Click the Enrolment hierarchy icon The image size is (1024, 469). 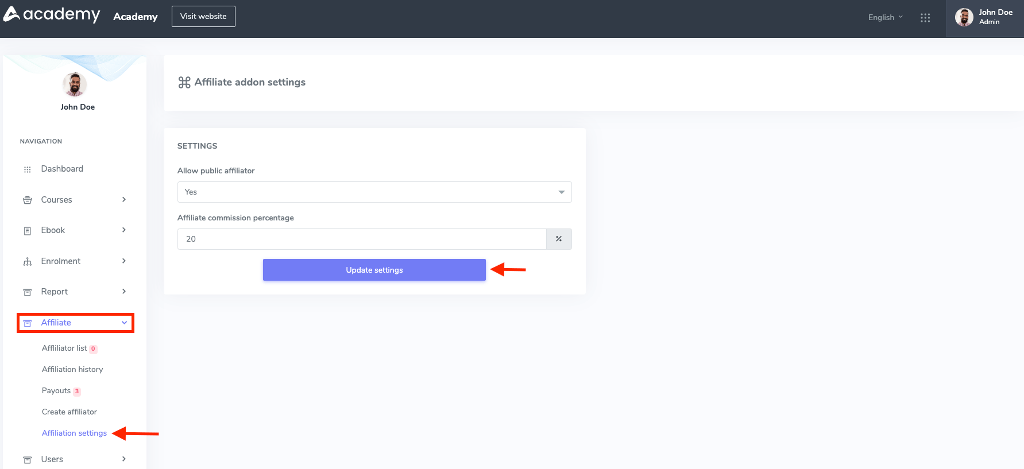tap(27, 262)
